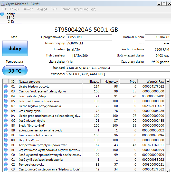Screen dimensions: 171x172
Task: Click the power-on count 9403 razy
Action: [x=157, y=56]
